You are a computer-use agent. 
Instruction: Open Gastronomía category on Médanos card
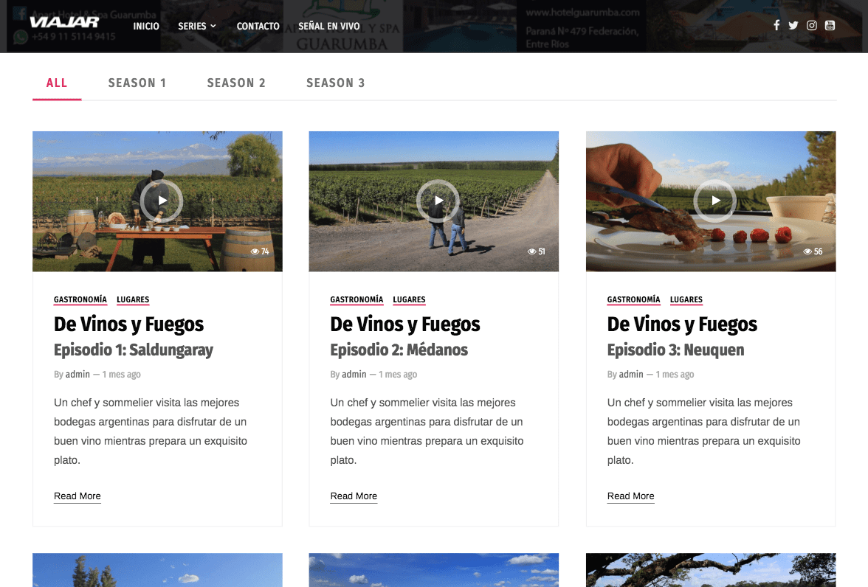(x=356, y=299)
